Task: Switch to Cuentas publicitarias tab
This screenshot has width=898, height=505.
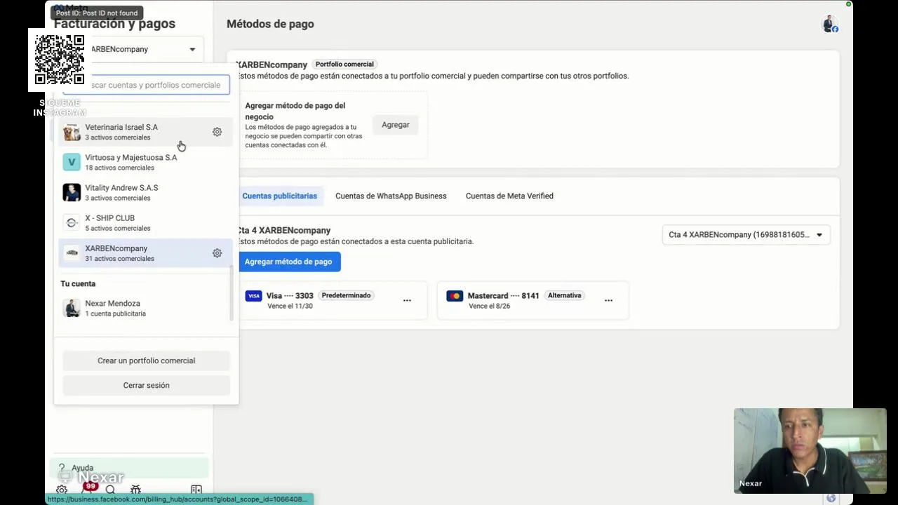Action: click(x=279, y=196)
